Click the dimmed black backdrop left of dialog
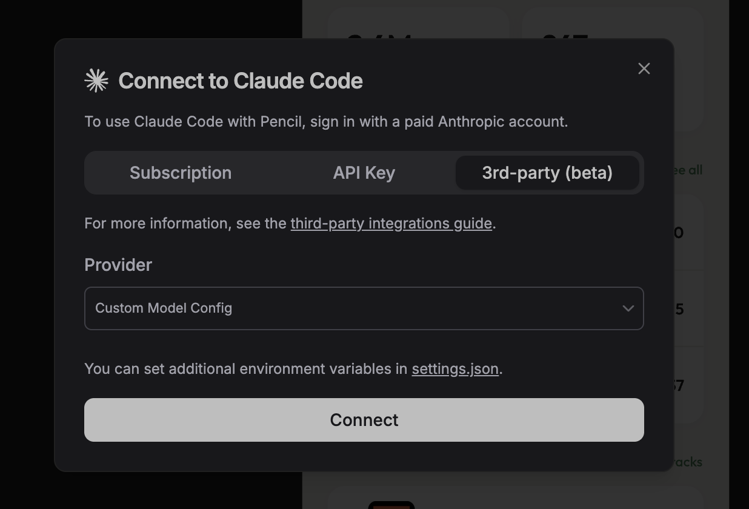Image resolution: width=749 pixels, height=509 pixels. pyautogui.click(x=27, y=254)
